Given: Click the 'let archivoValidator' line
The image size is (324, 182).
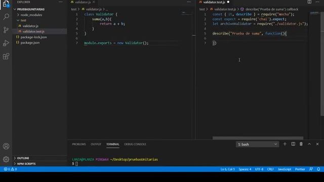Looking at the screenshot, I should click(260, 24).
